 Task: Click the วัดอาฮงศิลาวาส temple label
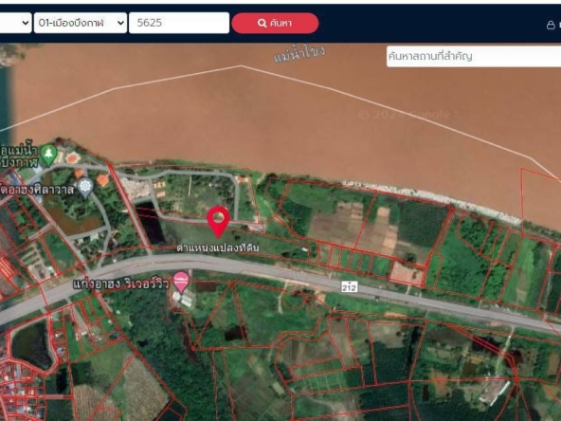click(37, 190)
